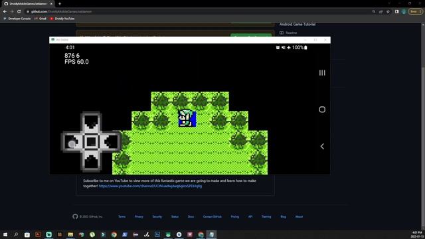Reload the GitHub page

click(19, 12)
